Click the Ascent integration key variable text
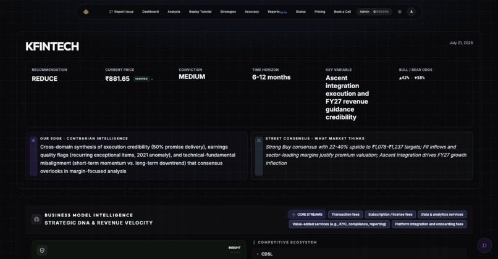The image size is (498, 259). [347, 97]
